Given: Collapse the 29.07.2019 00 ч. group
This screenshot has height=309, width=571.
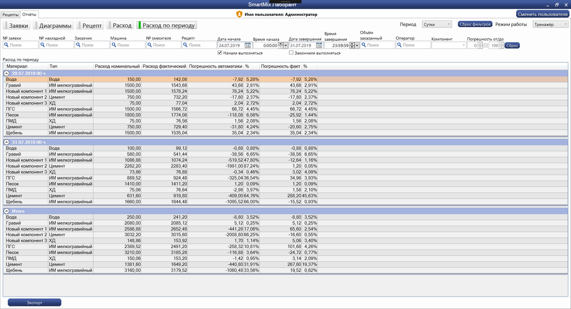Looking at the screenshot, I should coord(7,73).
